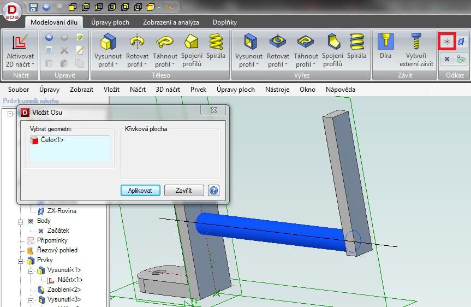Click the yellow measure ruler icon in top bar

coord(169,8)
